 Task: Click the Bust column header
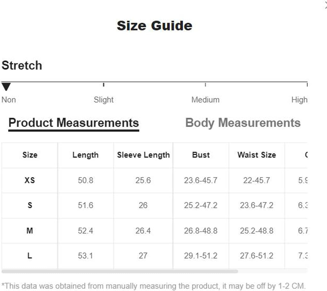[x=201, y=155]
